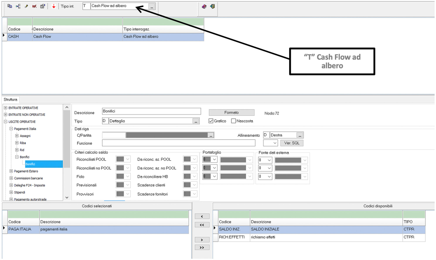The height and width of the screenshot is (260, 436).
Task: Select the insert node icon on the toolbar
Action: click(x=18, y=6)
